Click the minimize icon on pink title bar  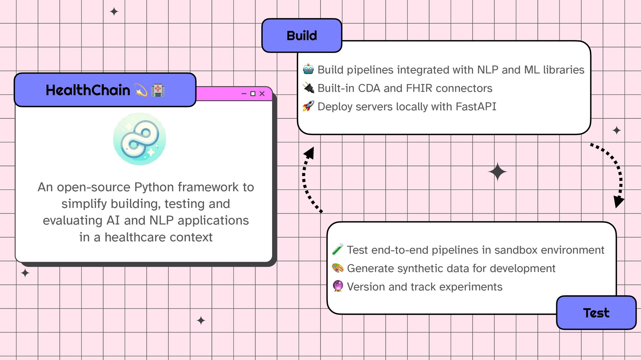click(244, 94)
